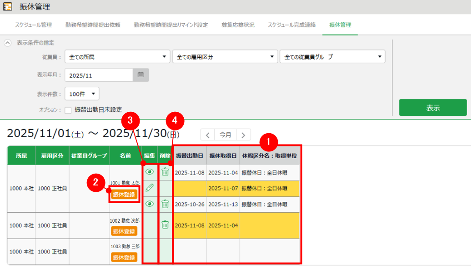Open the 全ての所属 employee dropdown
The image size is (472, 270).
[x=117, y=56]
